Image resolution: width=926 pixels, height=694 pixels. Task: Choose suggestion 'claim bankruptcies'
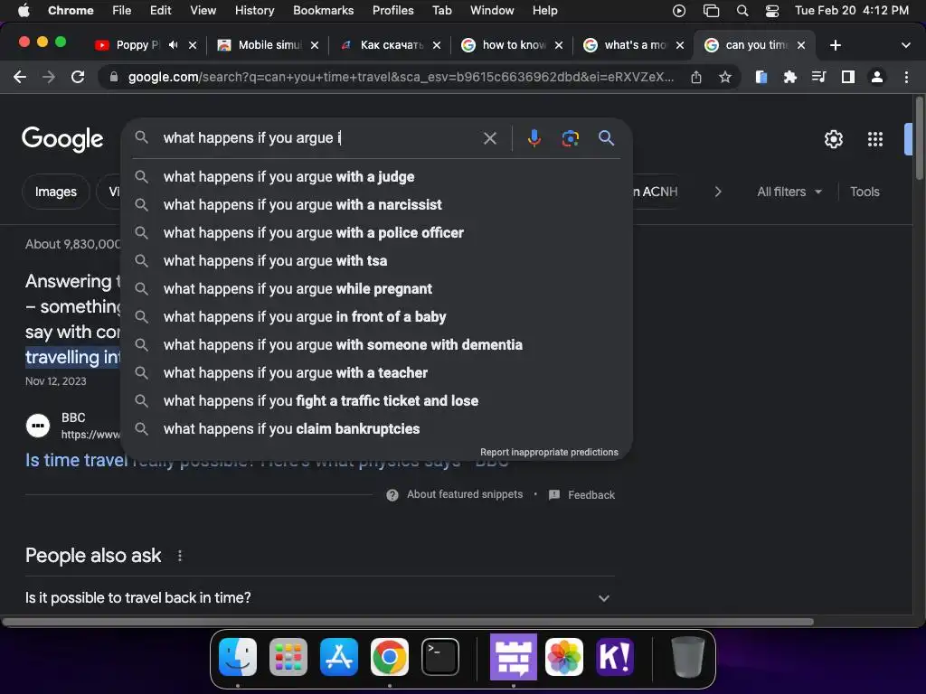(376, 429)
